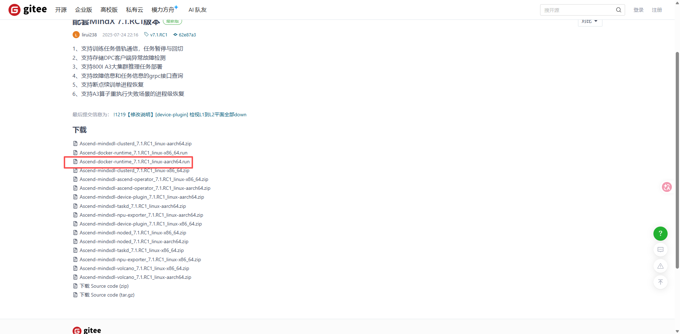The height and width of the screenshot is (334, 680).
Task: Click the 2025-07-24 22:16 release timestamp
Action: (x=120, y=35)
